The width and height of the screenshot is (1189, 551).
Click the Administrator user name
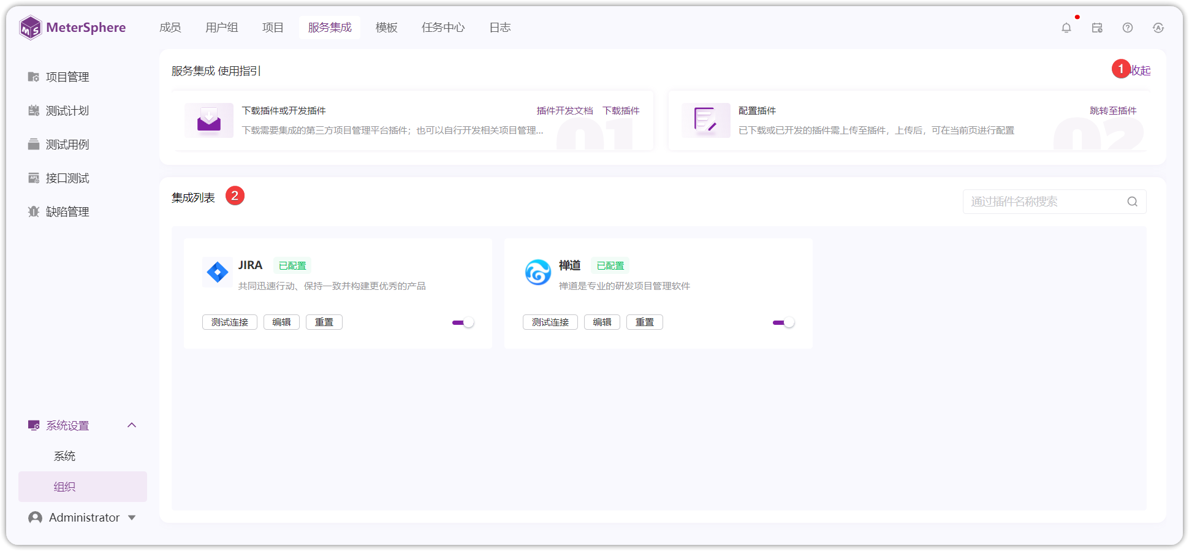(x=85, y=518)
